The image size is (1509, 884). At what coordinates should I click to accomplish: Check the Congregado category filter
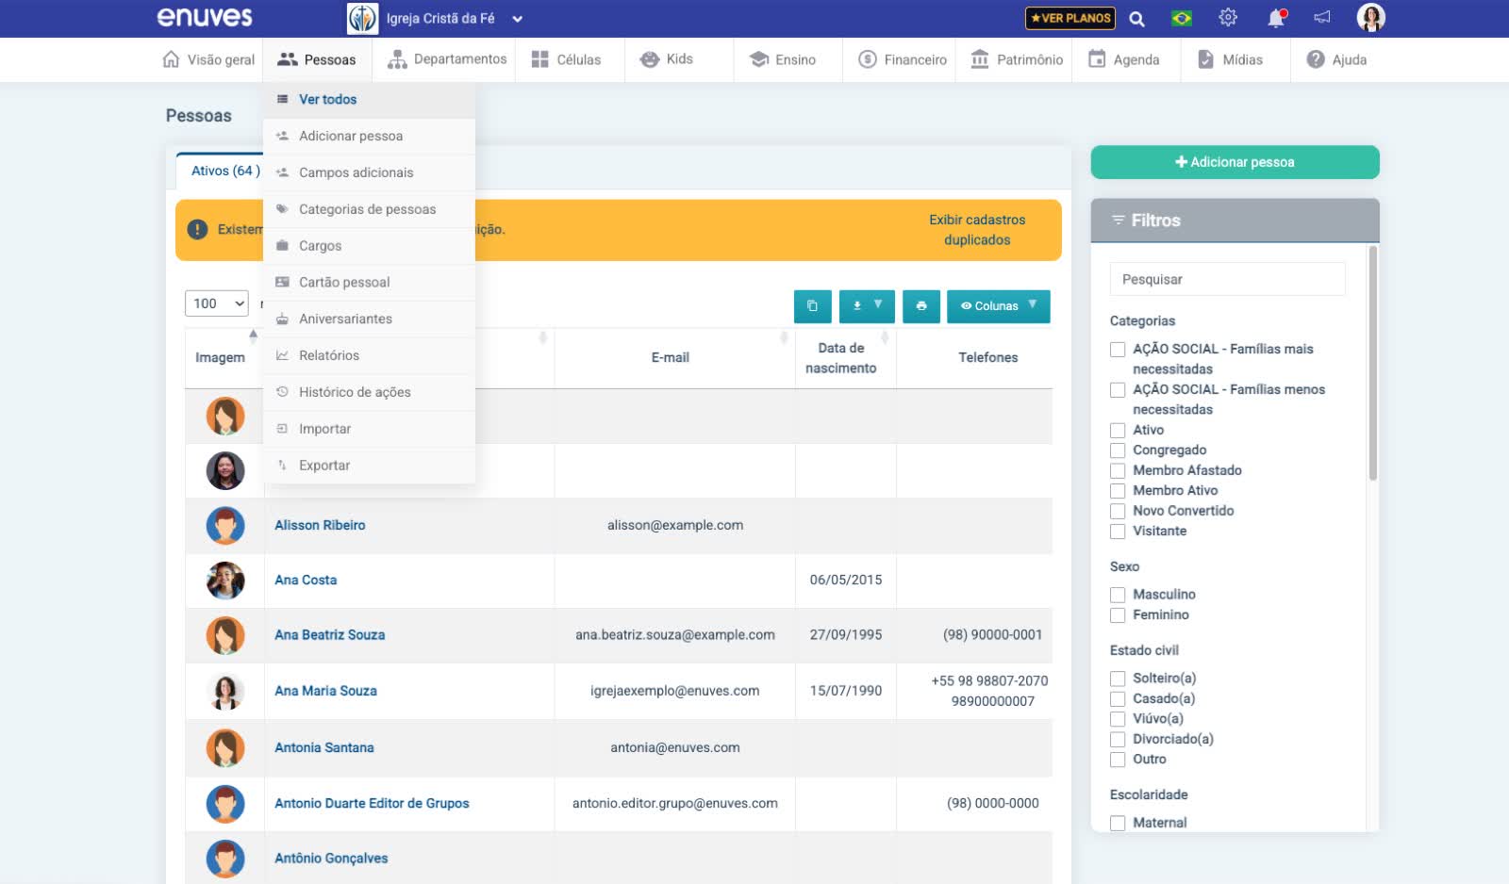(1118, 450)
